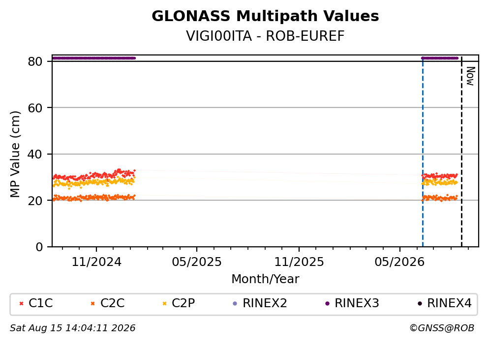Click the red C1C cluster in late 2024
The width and height of the screenshot is (488, 343).
pyautogui.click(x=93, y=175)
